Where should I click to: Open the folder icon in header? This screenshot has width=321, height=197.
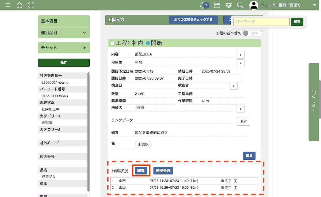point(217,5)
